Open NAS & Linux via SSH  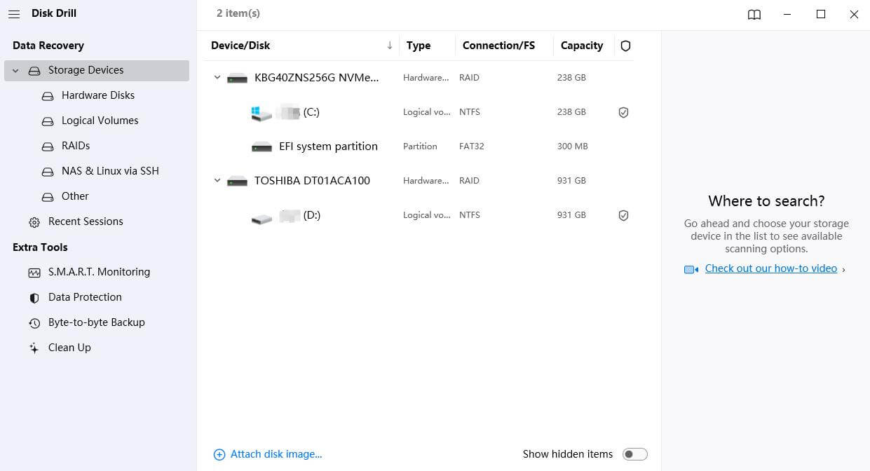pyautogui.click(x=110, y=171)
